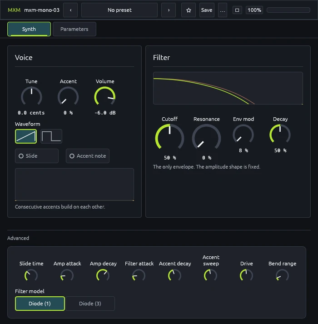Switch to the Synth tab
The width and height of the screenshot is (318, 324).
pos(29,29)
